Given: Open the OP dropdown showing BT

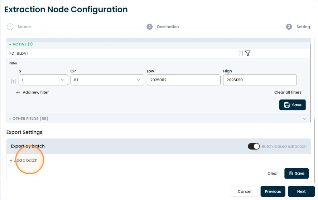Looking at the screenshot, I should click(x=107, y=80).
